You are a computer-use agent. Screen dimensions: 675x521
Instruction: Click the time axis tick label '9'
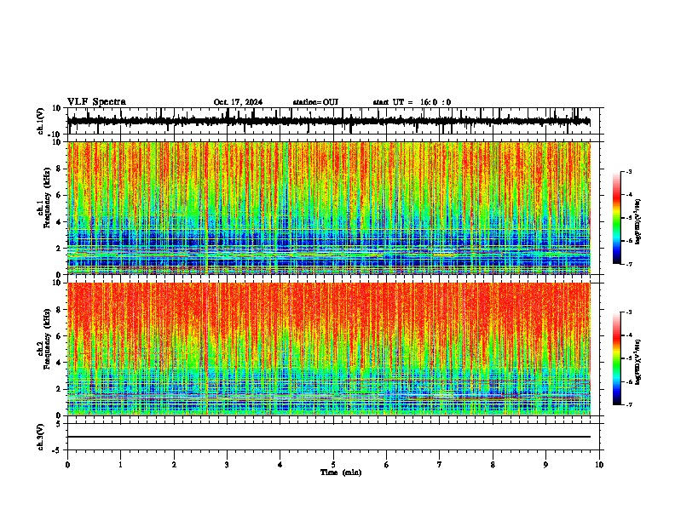[x=545, y=465]
